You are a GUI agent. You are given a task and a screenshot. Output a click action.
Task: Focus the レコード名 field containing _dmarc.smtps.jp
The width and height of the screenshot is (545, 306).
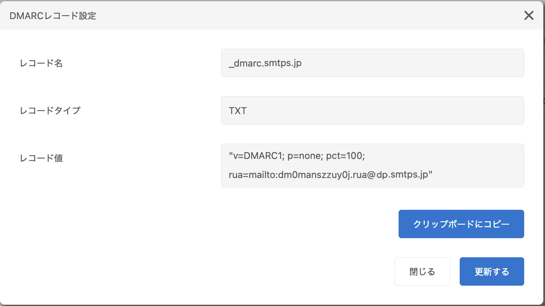pyautogui.click(x=372, y=63)
